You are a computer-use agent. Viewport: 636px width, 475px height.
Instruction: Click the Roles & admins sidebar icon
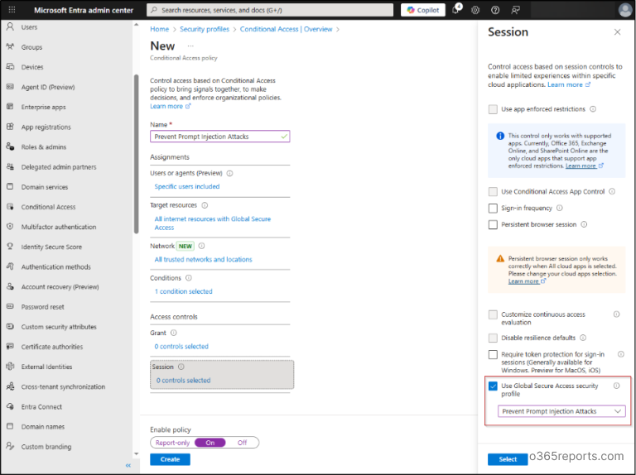click(x=10, y=146)
